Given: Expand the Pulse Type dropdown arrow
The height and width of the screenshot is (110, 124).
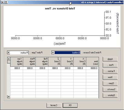Looking at the screenshot, I should point(8,53).
